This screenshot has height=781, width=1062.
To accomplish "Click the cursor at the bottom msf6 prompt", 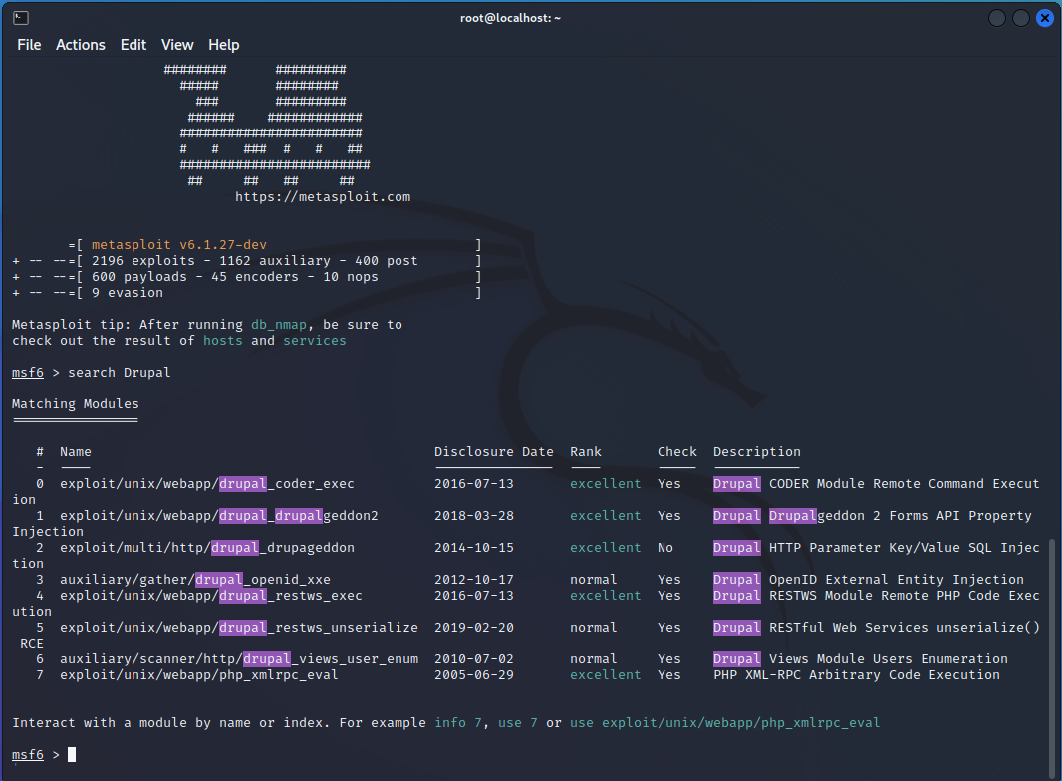I will pos(72,754).
